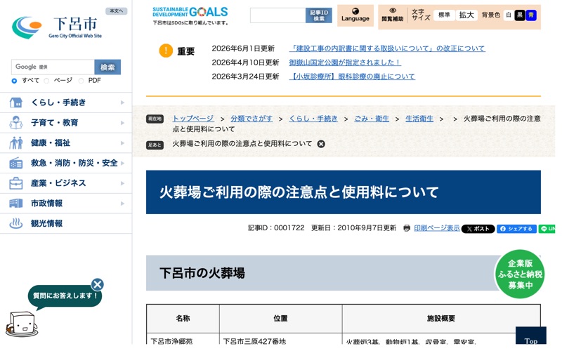Select the PDF search radio button
This screenshot has width=562, height=351.
pyautogui.click(x=81, y=81)
